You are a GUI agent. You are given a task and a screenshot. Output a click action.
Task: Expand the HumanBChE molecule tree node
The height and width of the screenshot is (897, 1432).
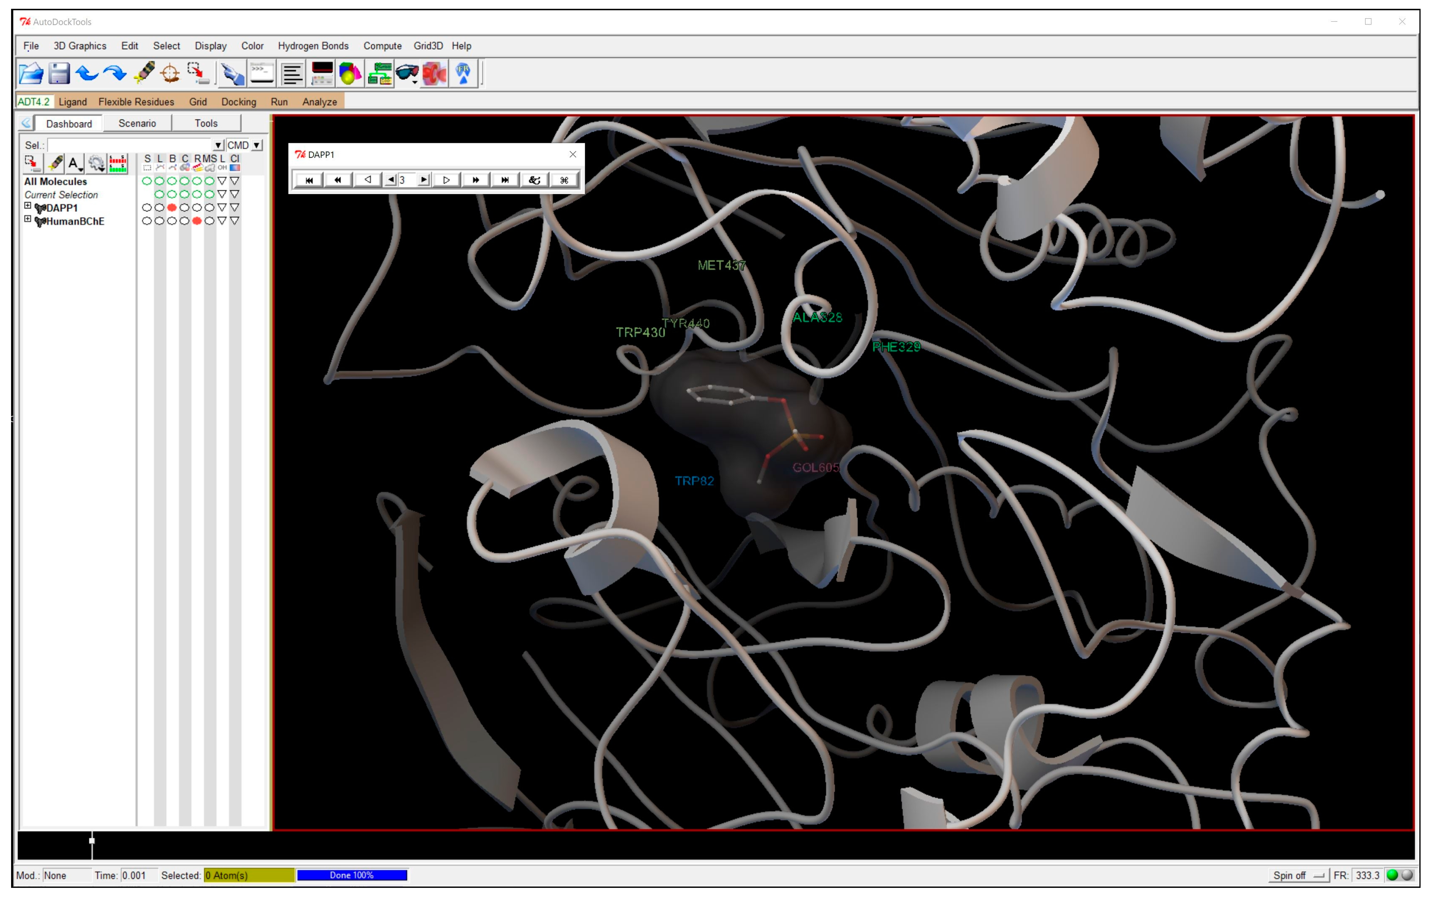(27, 219)
